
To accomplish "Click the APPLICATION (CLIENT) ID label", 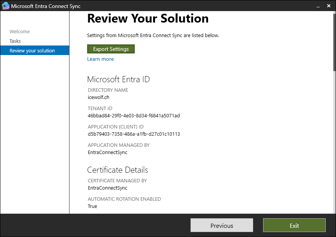I will pyautogui.click(x=116, y=127).
